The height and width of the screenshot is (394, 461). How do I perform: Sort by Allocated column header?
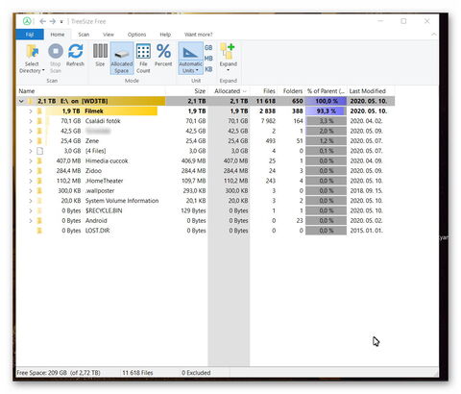click(229, 91)
